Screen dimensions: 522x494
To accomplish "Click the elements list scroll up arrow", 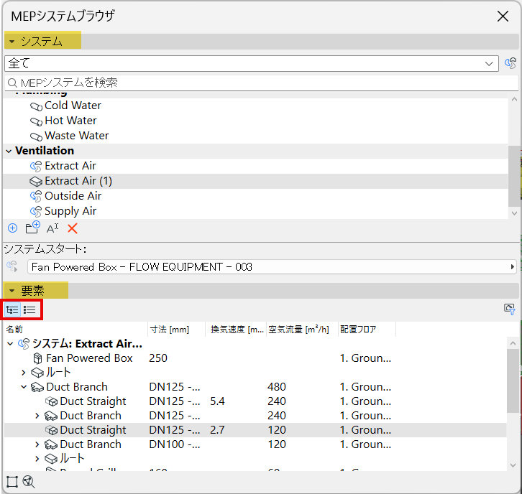I will click(513, 343).
